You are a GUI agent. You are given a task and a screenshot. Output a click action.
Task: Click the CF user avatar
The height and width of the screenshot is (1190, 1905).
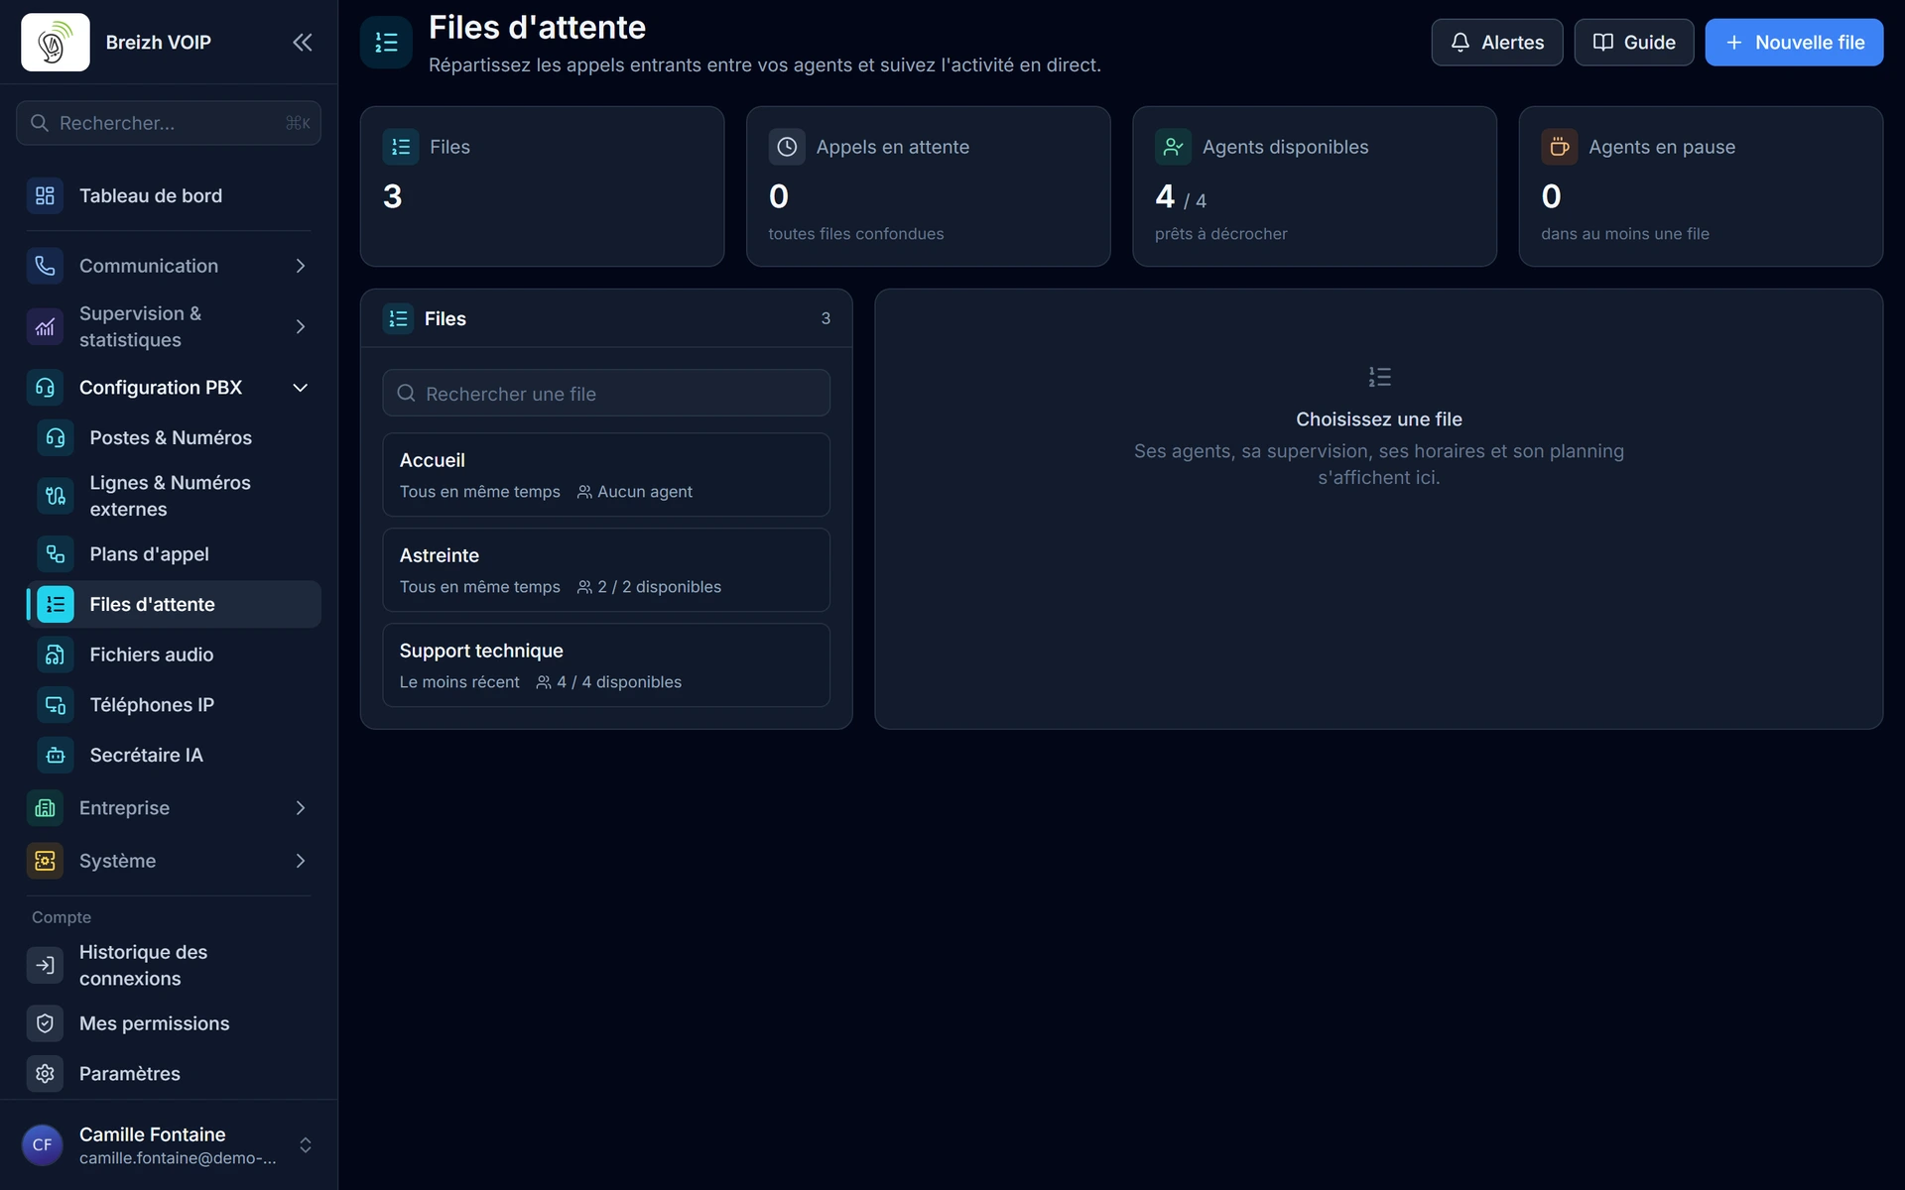click(43, 1145)
